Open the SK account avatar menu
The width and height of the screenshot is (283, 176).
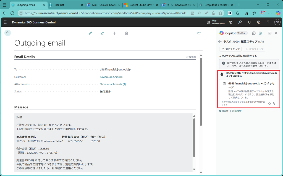[277, 22]
